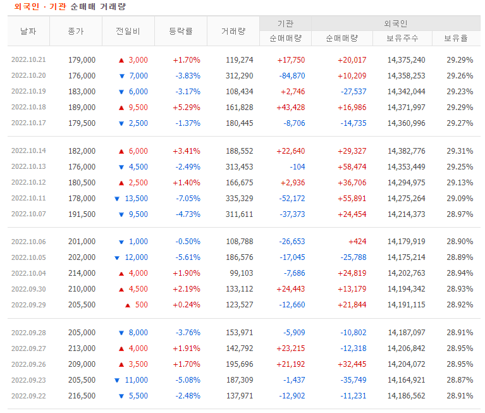Click the 외국인 group header
Screen dimensions: 485x413
[x=396, y=23]
